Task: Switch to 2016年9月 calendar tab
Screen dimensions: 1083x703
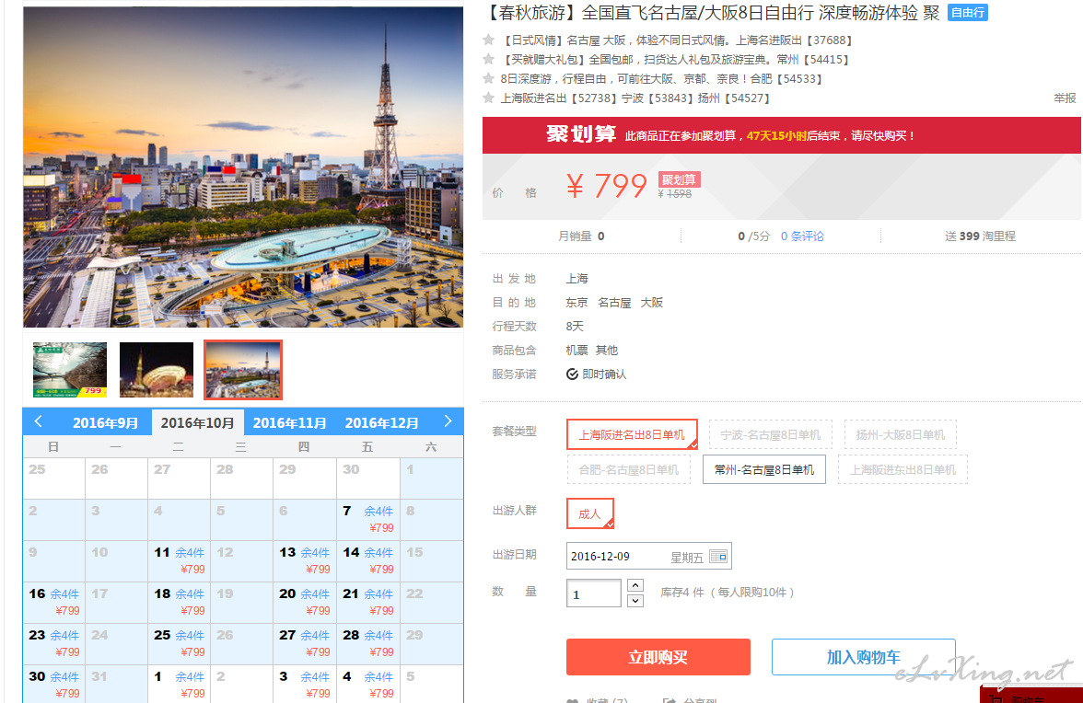Action: click(106, 422)
